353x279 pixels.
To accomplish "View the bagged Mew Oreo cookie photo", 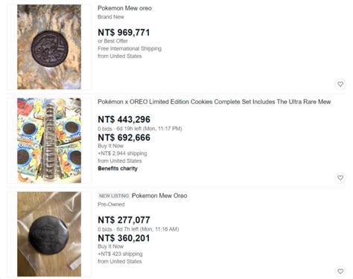I will [49, 234].
